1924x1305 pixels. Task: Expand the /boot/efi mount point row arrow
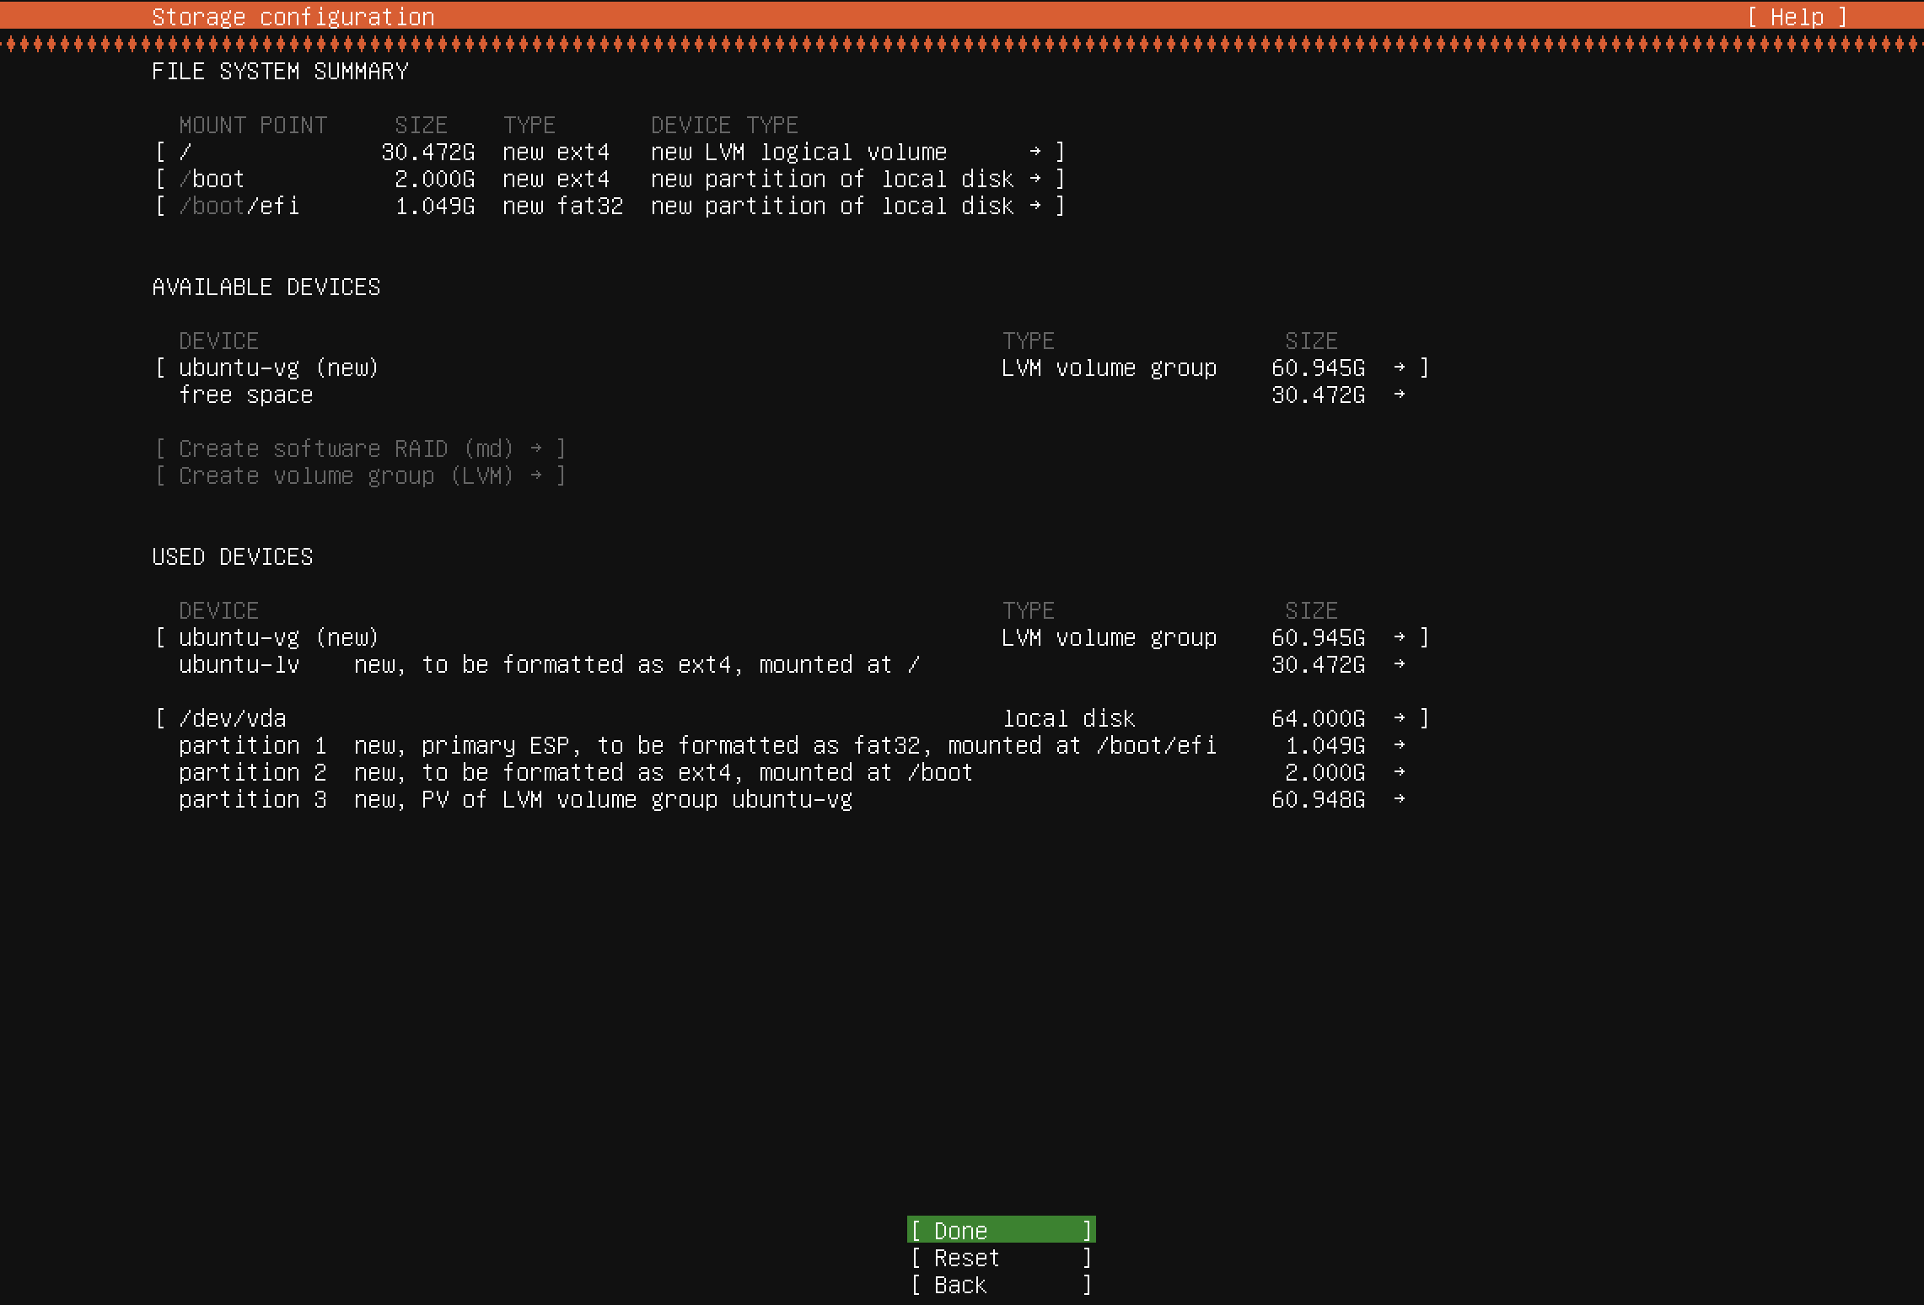pyautogui.click(x=1035, y=206)
